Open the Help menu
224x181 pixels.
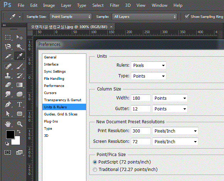pyautogui.click(x=178, y=5)
